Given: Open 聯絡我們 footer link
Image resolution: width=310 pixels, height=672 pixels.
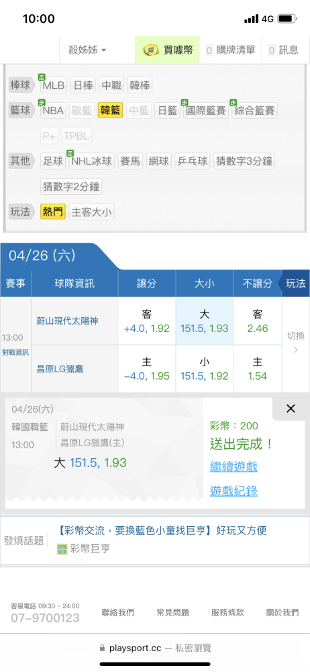Looking at the screenshot, I should click(117, 613).
